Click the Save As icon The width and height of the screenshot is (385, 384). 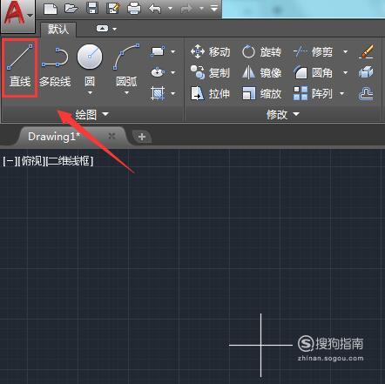113,8
